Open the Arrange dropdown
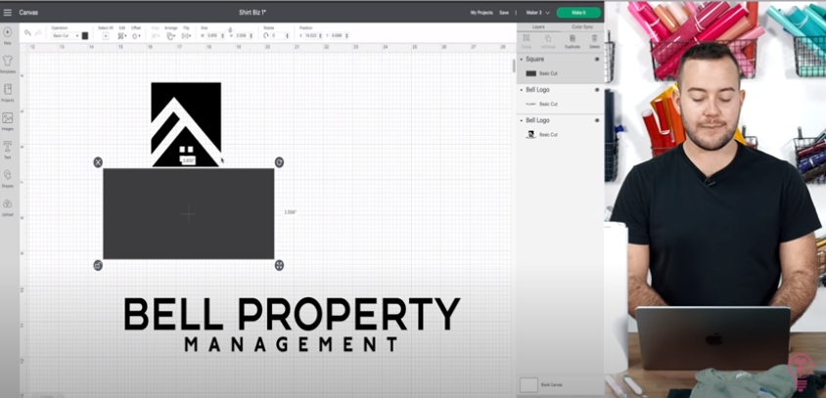The width and height of the screenshot is (826, 398). click(171, 36)
